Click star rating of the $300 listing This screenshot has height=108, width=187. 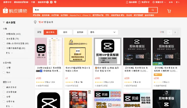(99, 82)
